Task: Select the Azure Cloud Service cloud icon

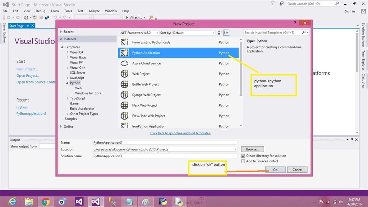Action: (x=124, y=63)
